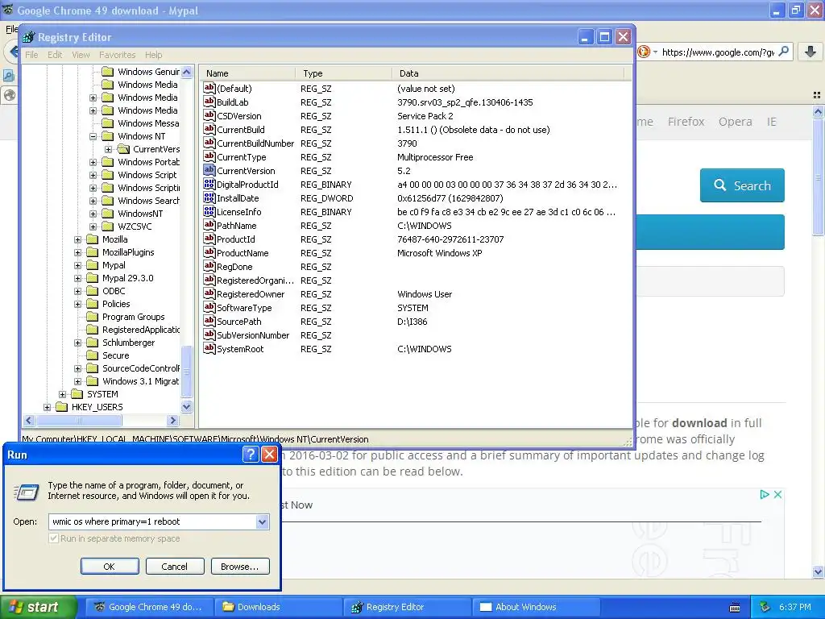Click the browser URL search field
The width and height of the screenshot is (825, 619).
point(718,52)
